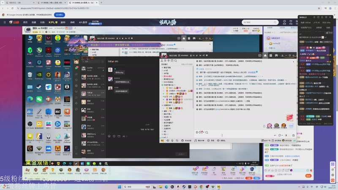
Task: Click the Douyu logo in the navigation bar
Action: (x=14, y=22)
